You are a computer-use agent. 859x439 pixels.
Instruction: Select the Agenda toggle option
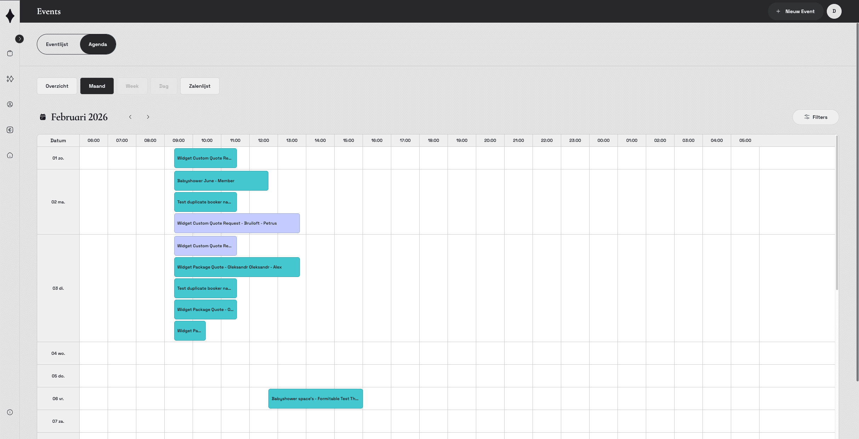tap(98, 44)
